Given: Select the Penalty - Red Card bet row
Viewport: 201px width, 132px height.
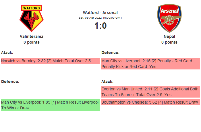Looking at the screenshot, I should point(150,64).
